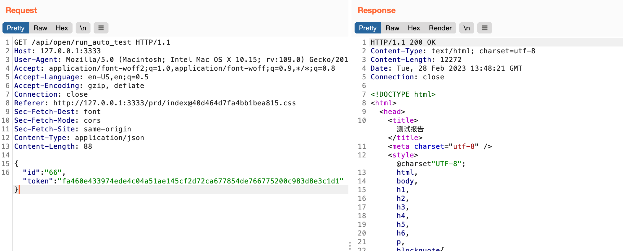Click the <!DOCTYPE html> line

click(x=403, y=94)
